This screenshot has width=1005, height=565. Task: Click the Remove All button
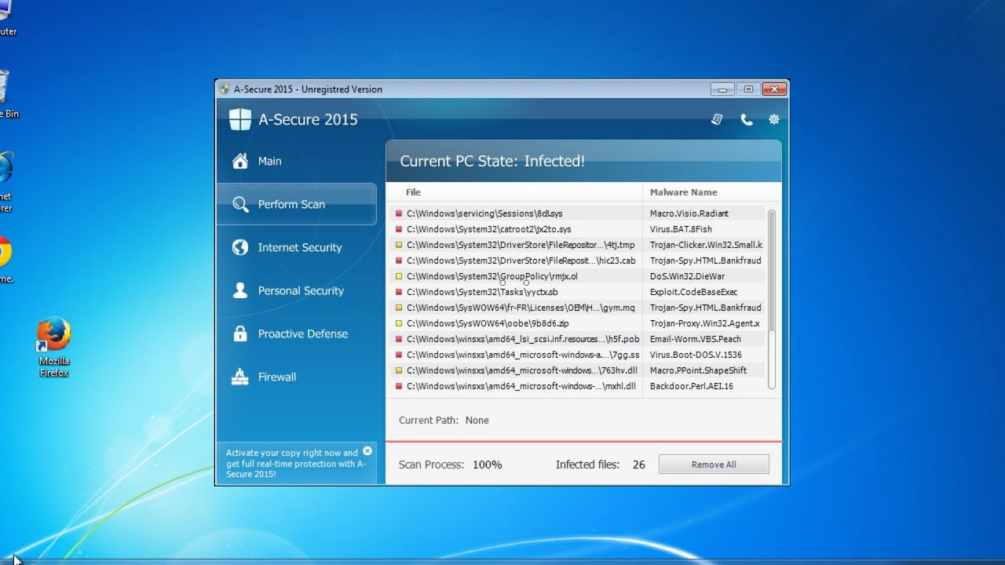pos(714,465)
